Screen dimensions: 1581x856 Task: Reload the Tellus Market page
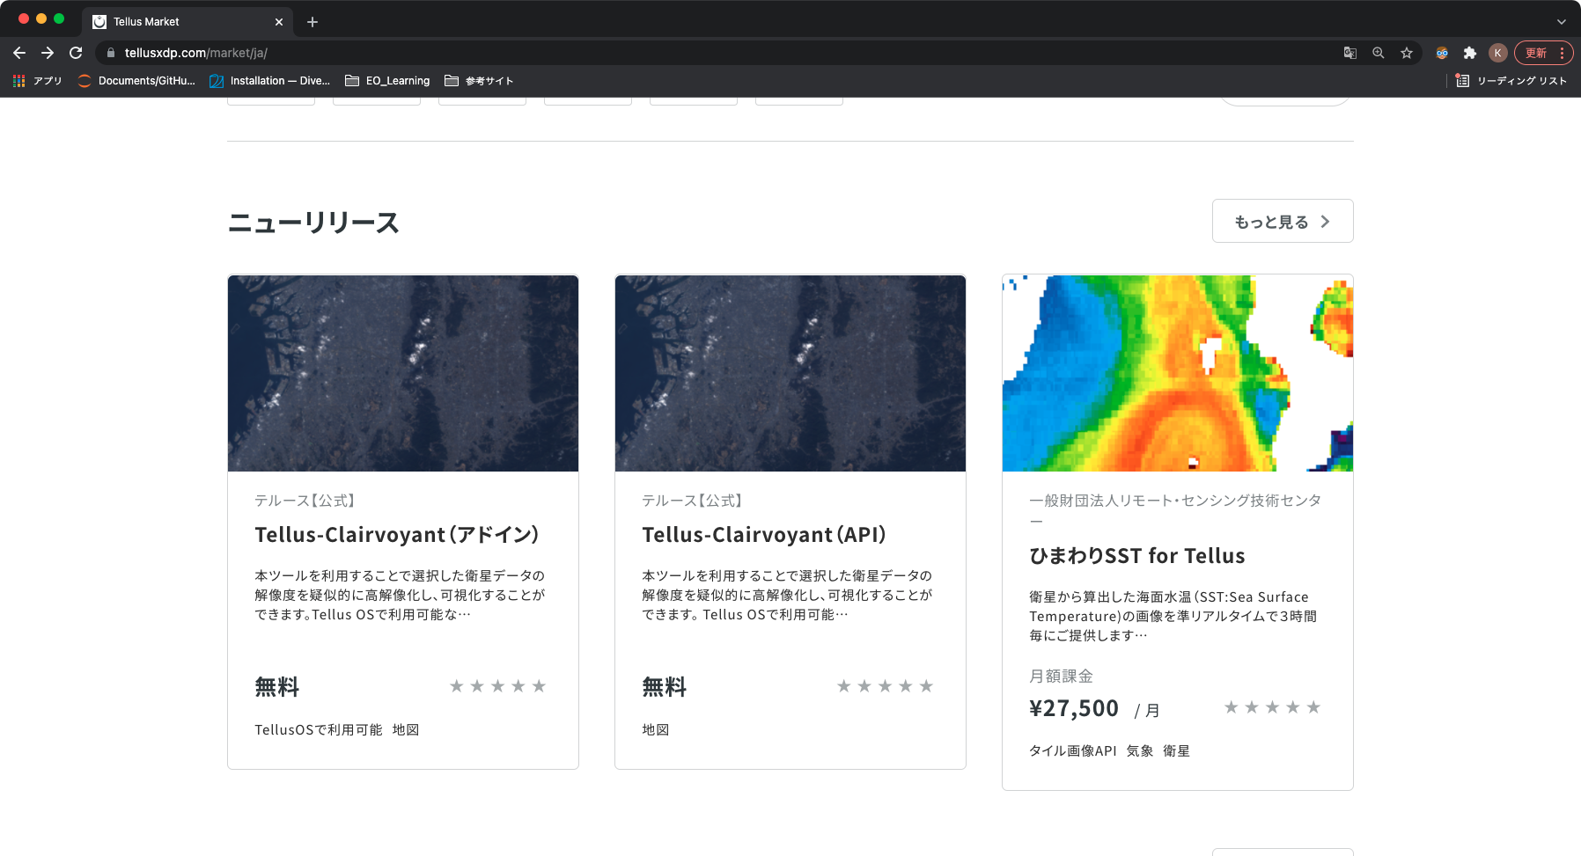(76, 53)
